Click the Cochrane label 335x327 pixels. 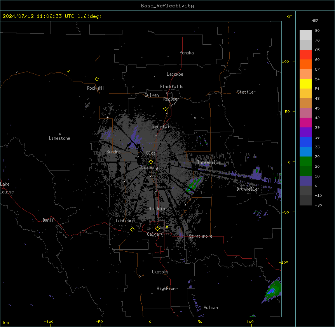[125, 221]
